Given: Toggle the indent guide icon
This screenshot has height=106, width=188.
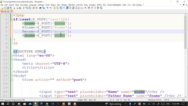Looking at the screenshot, I should click(x=67, y=8).
